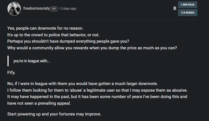Click the 'Ftfy.' line
The image size is (209, 121).
pos(11,73)
